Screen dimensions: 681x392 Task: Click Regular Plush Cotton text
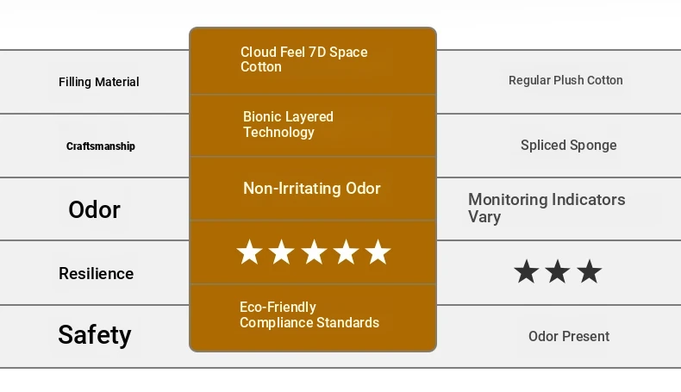pos(565,80)
